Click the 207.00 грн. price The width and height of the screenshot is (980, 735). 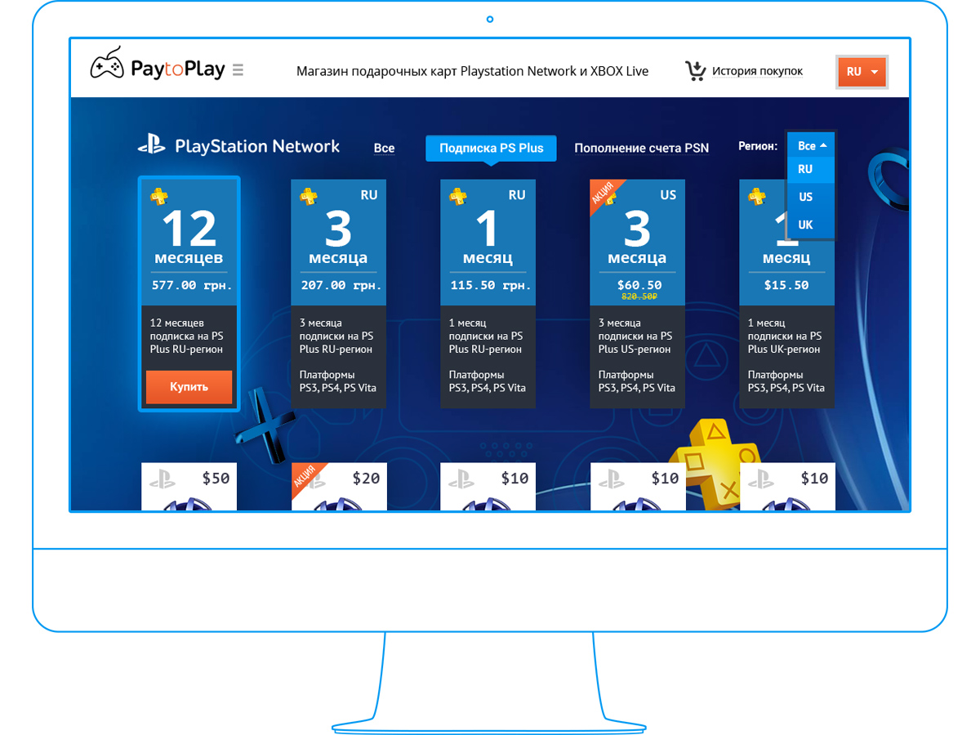341,285
